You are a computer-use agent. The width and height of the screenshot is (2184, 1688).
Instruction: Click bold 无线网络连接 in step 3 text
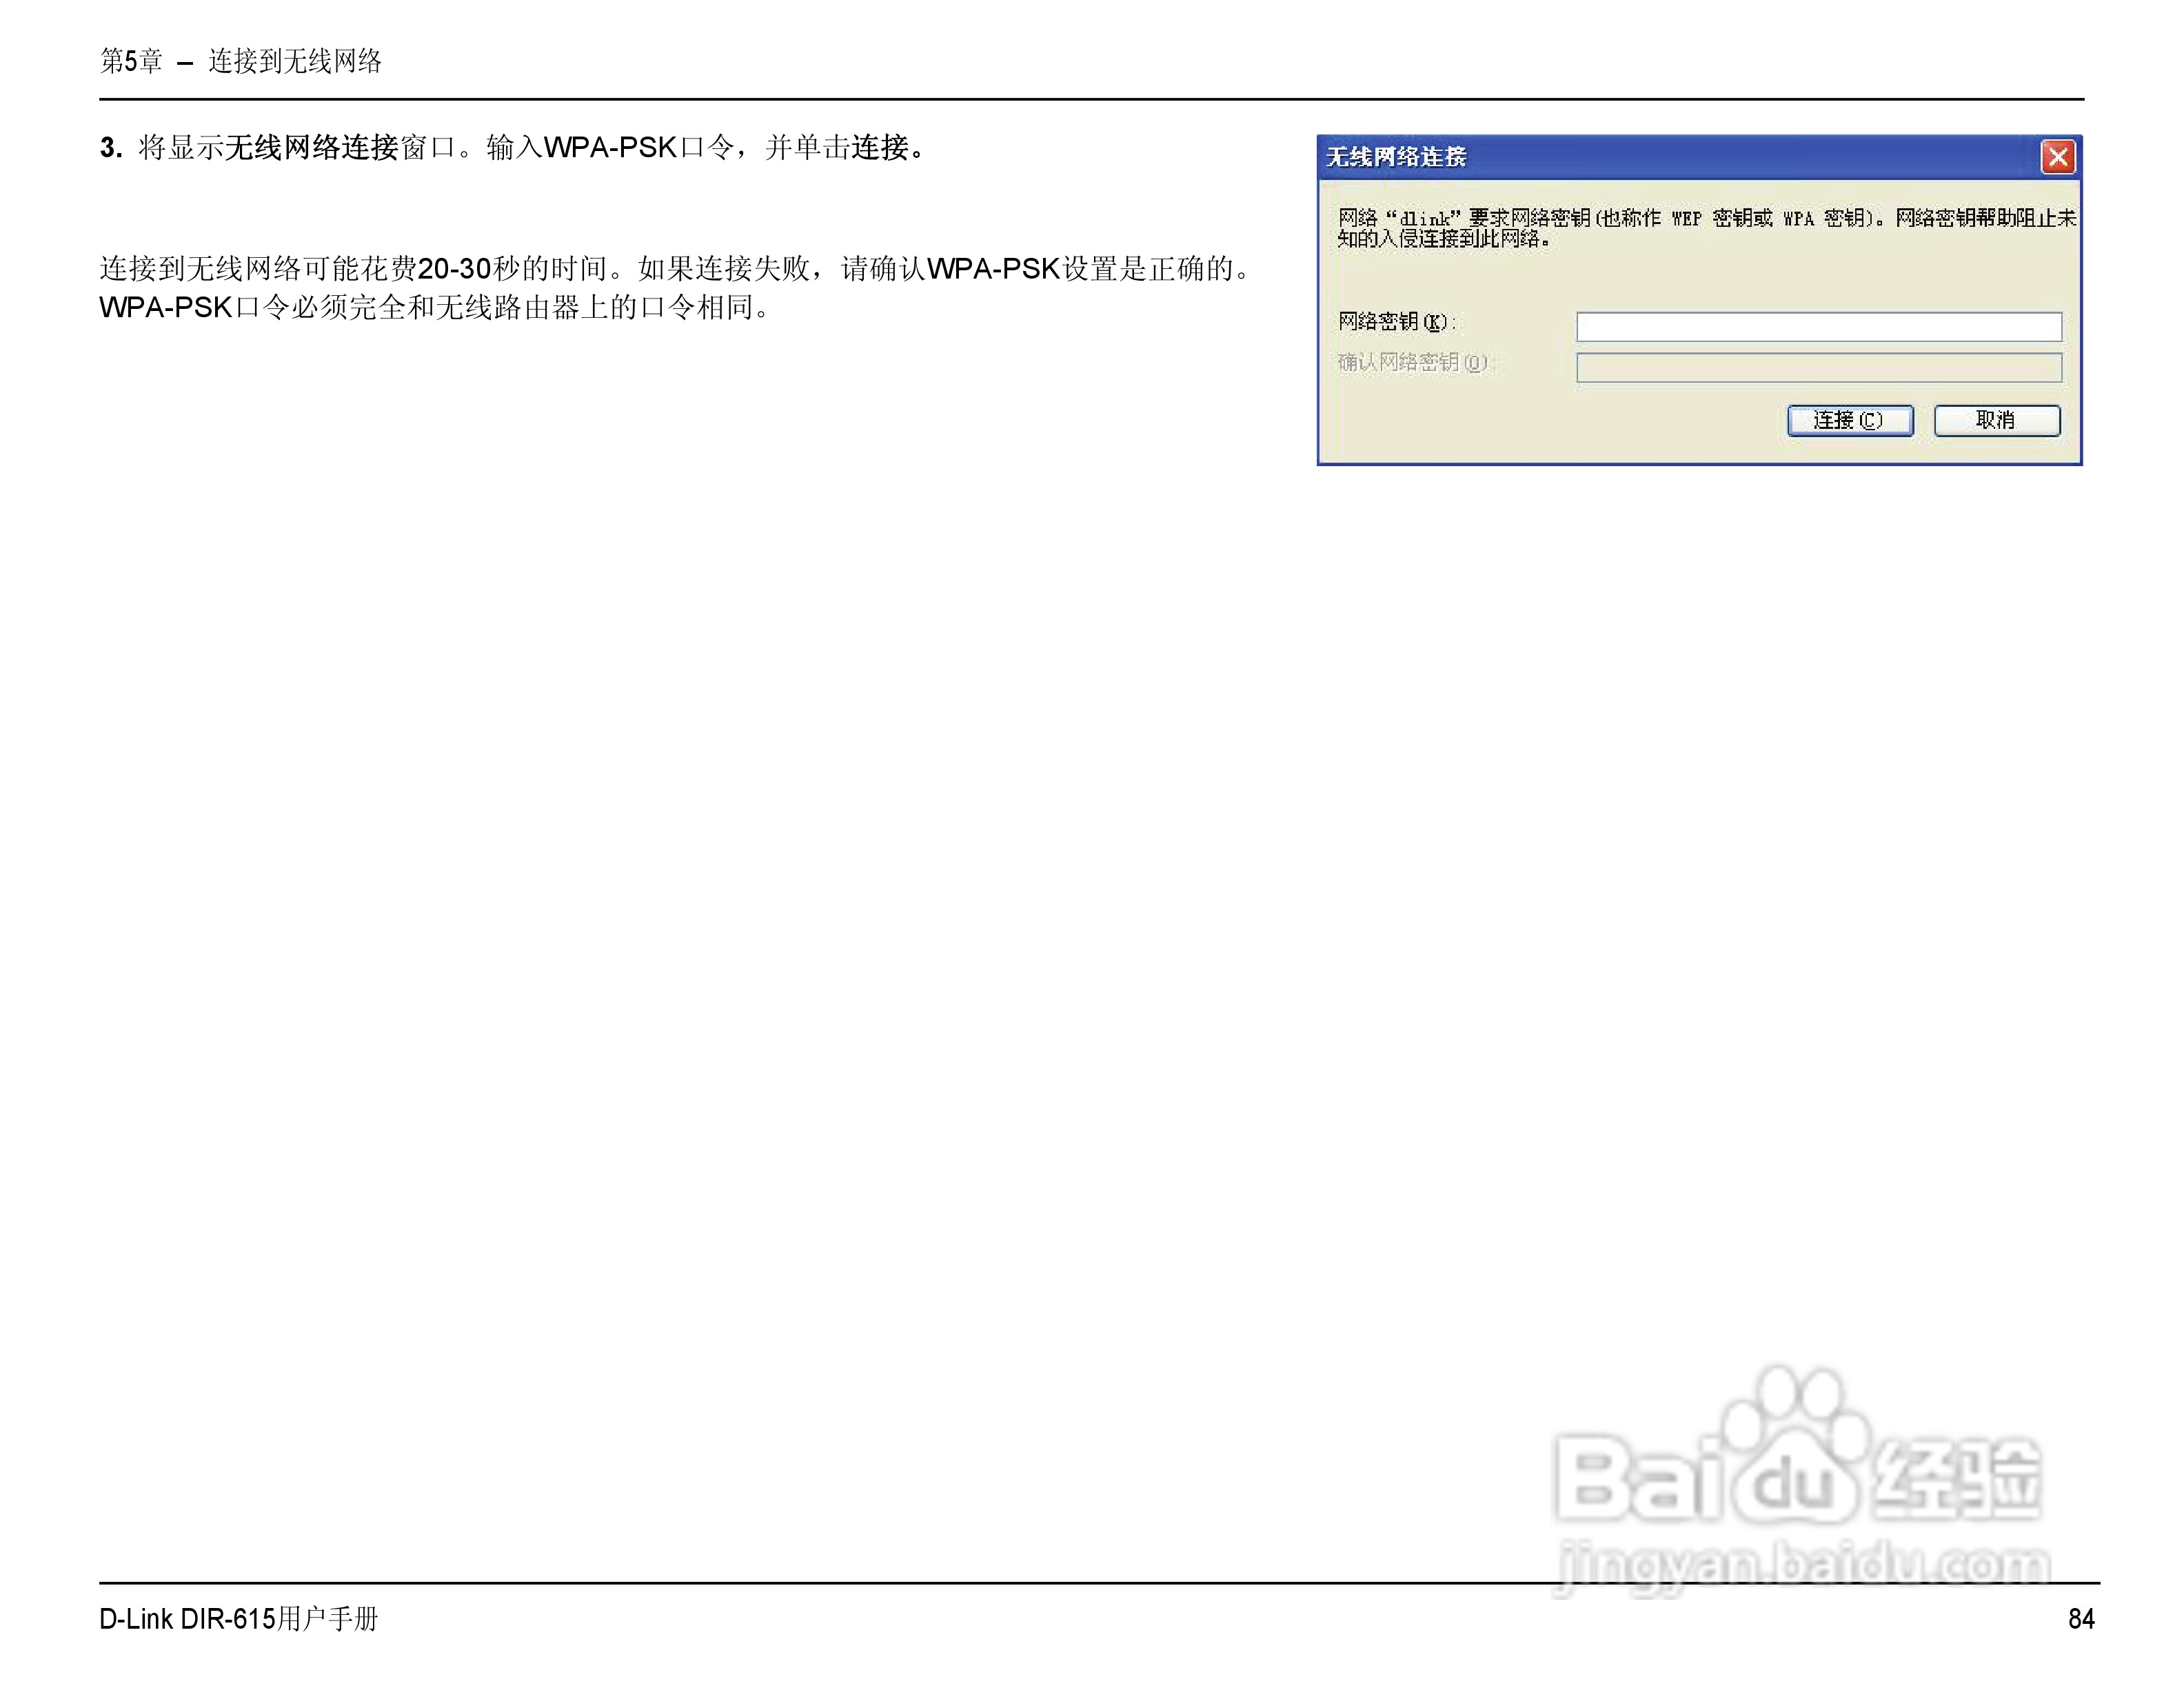312,148
